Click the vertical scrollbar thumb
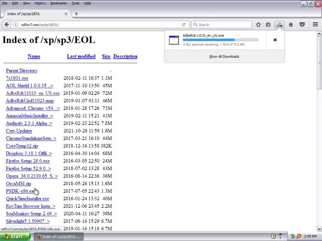Viewport: 322px width, 241px height. point(319,63)
